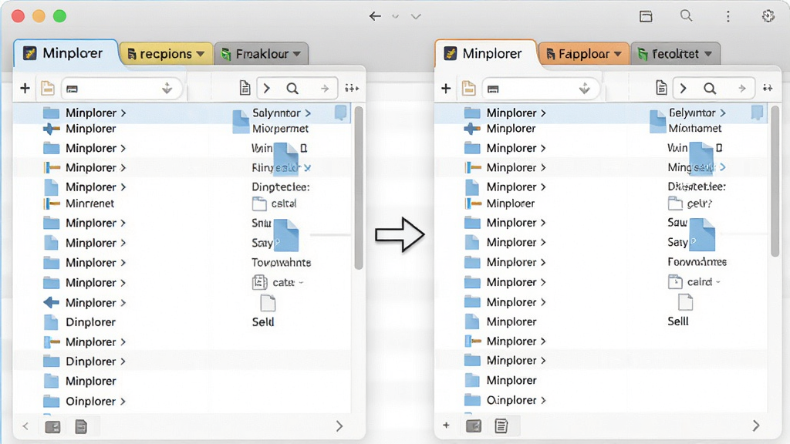Viewport: 790px width, 444px height.
Task: Click the blank file icon above Seld
Action: (x=268, y=304)
